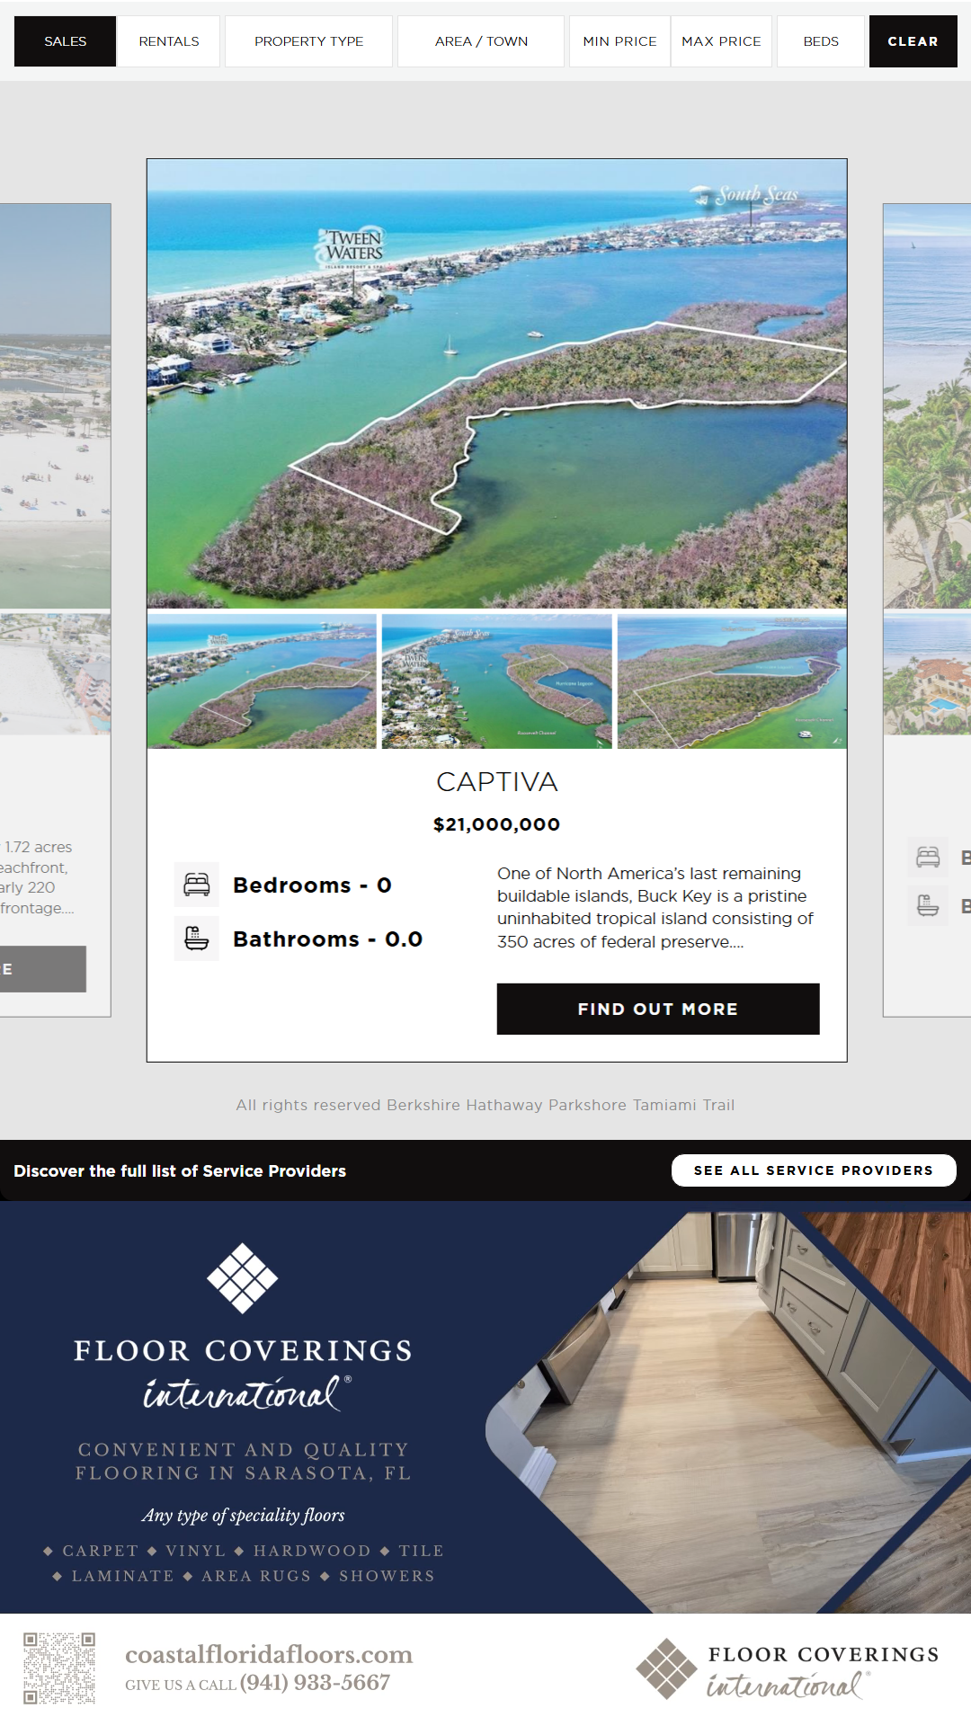Click See All Service Providers button
971x1726 pixels.
click(814, 1170)
